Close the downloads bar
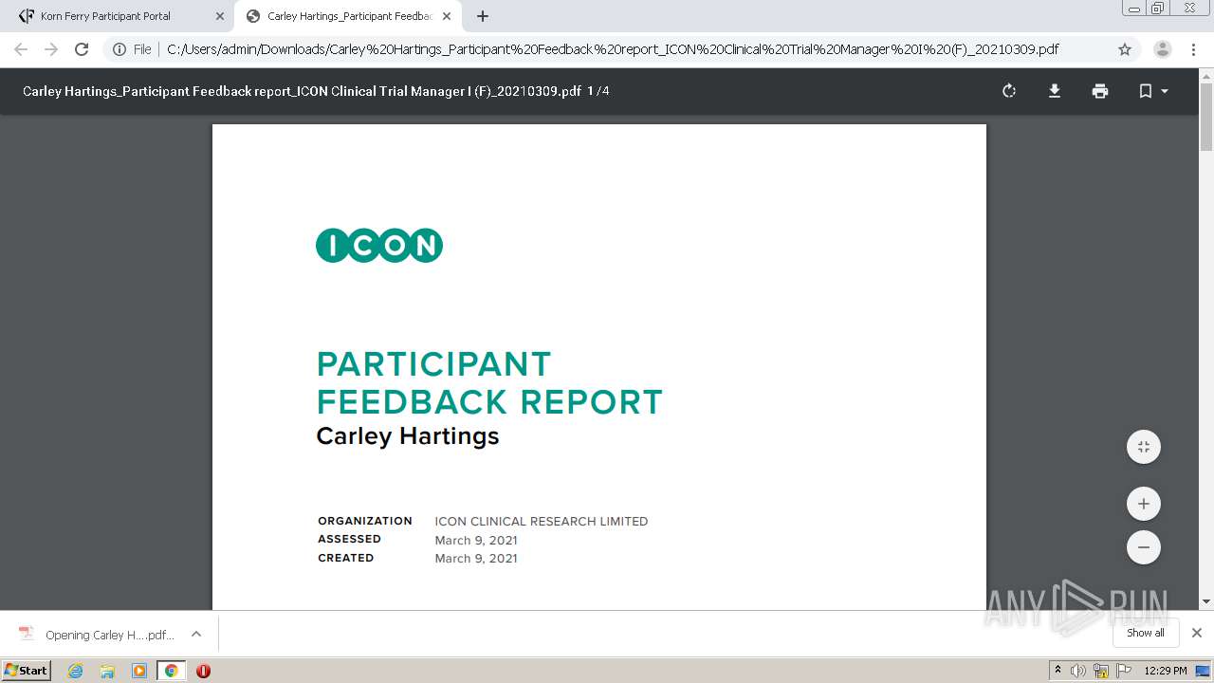This screenshot has width=1214, height=683. pos(1197,633)
